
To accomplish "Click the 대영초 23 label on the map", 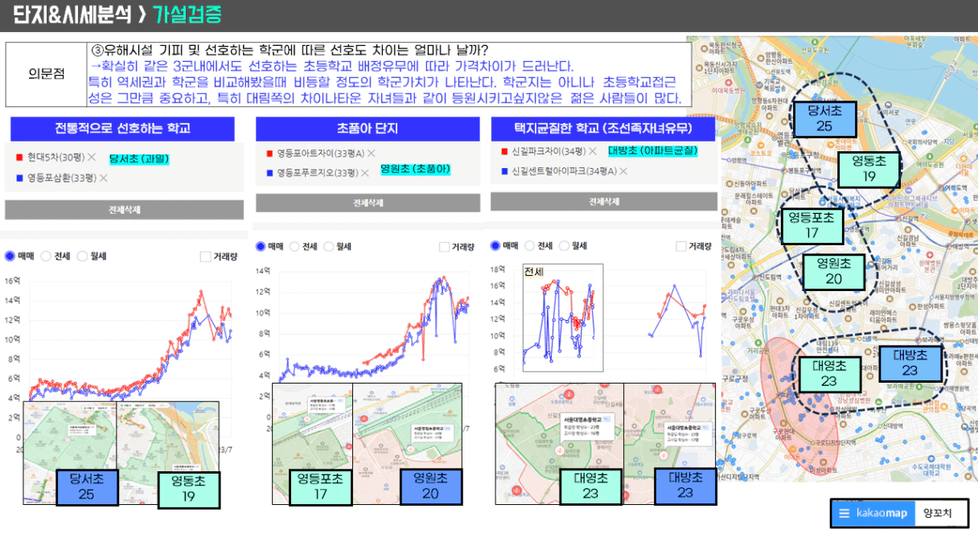I will click(829, 374).
